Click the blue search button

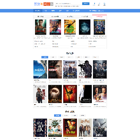86,3
